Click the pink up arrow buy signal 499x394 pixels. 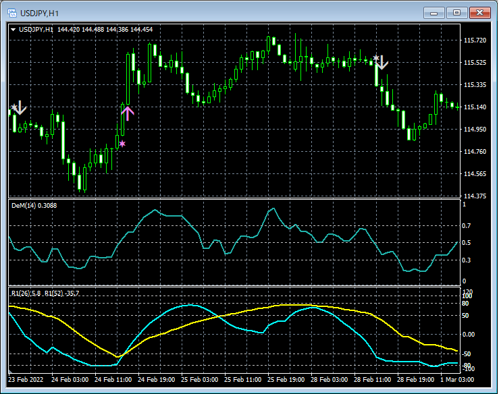coord(128,113)
